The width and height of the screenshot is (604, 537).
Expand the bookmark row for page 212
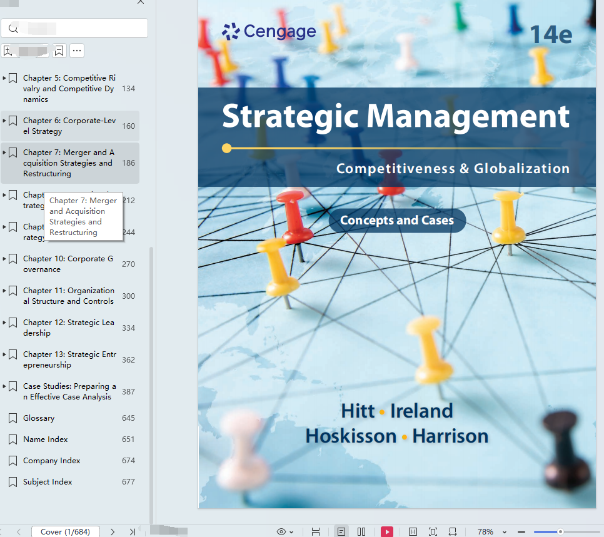tap(4, 195)
